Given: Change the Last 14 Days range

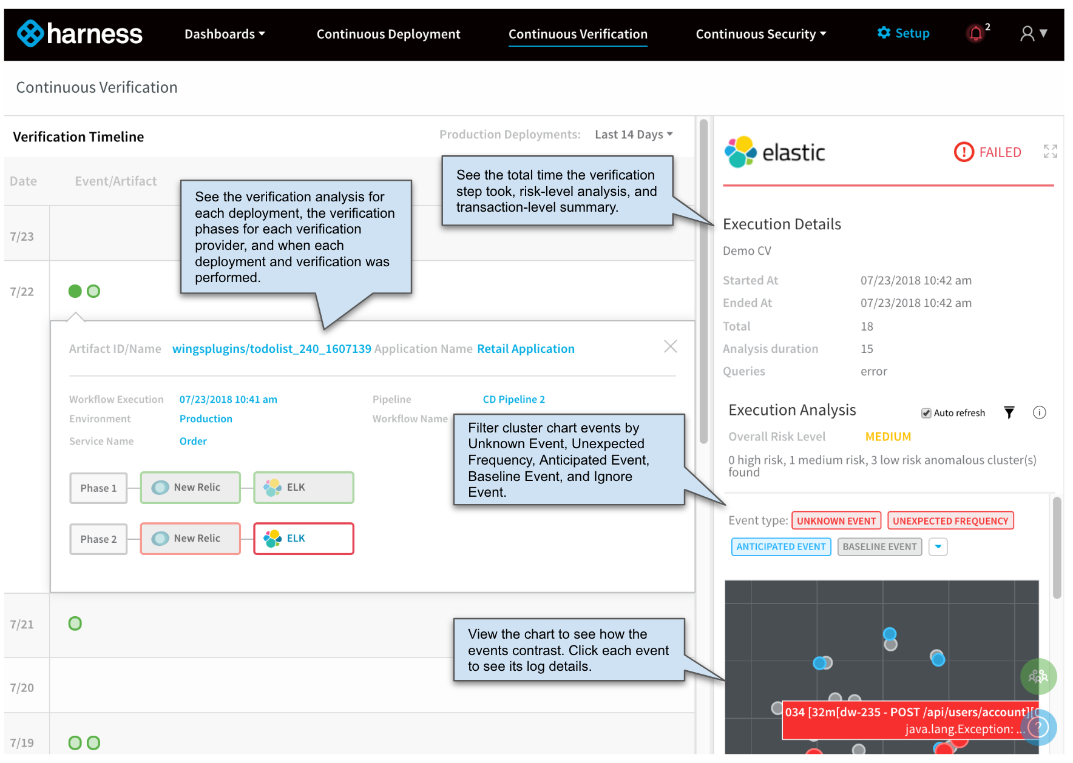Looking at the screenshot, I should (634, 134).
